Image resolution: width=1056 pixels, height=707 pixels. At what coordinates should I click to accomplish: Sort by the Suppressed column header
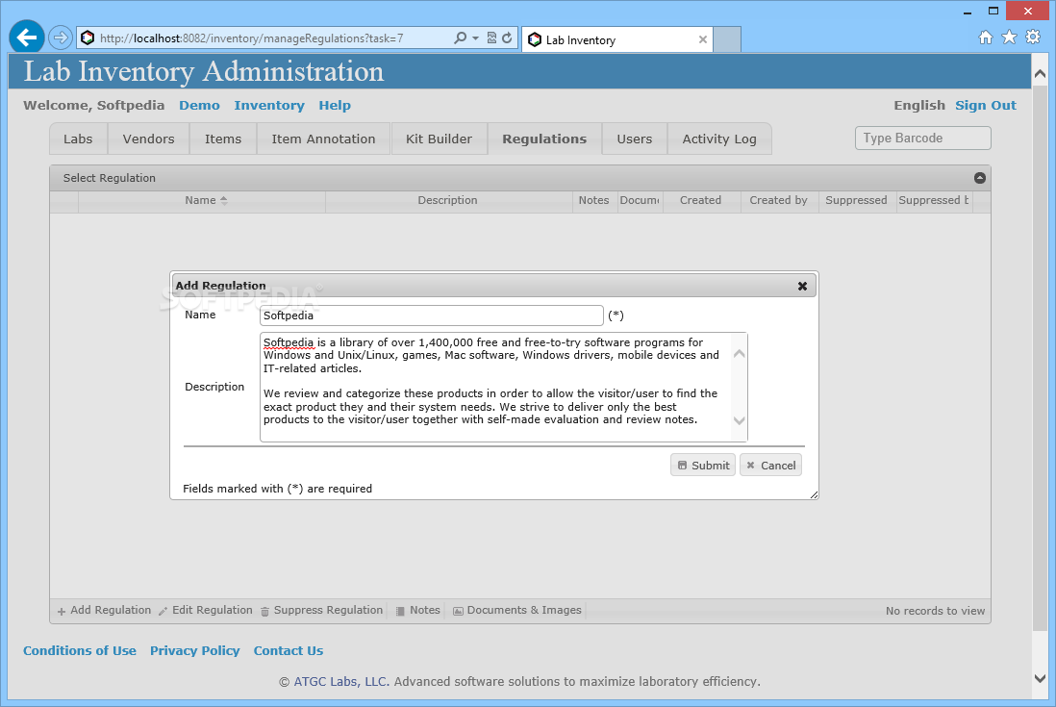[x=856, y=201]
